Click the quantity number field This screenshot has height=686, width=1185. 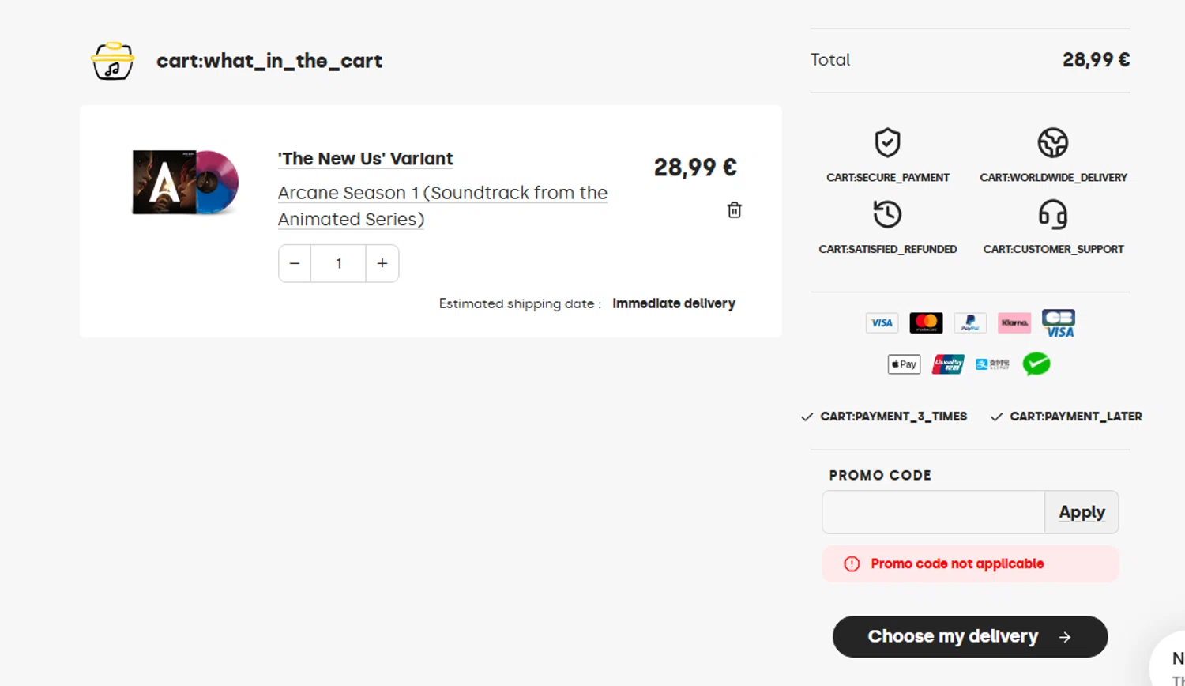click(x=338, y=263)
